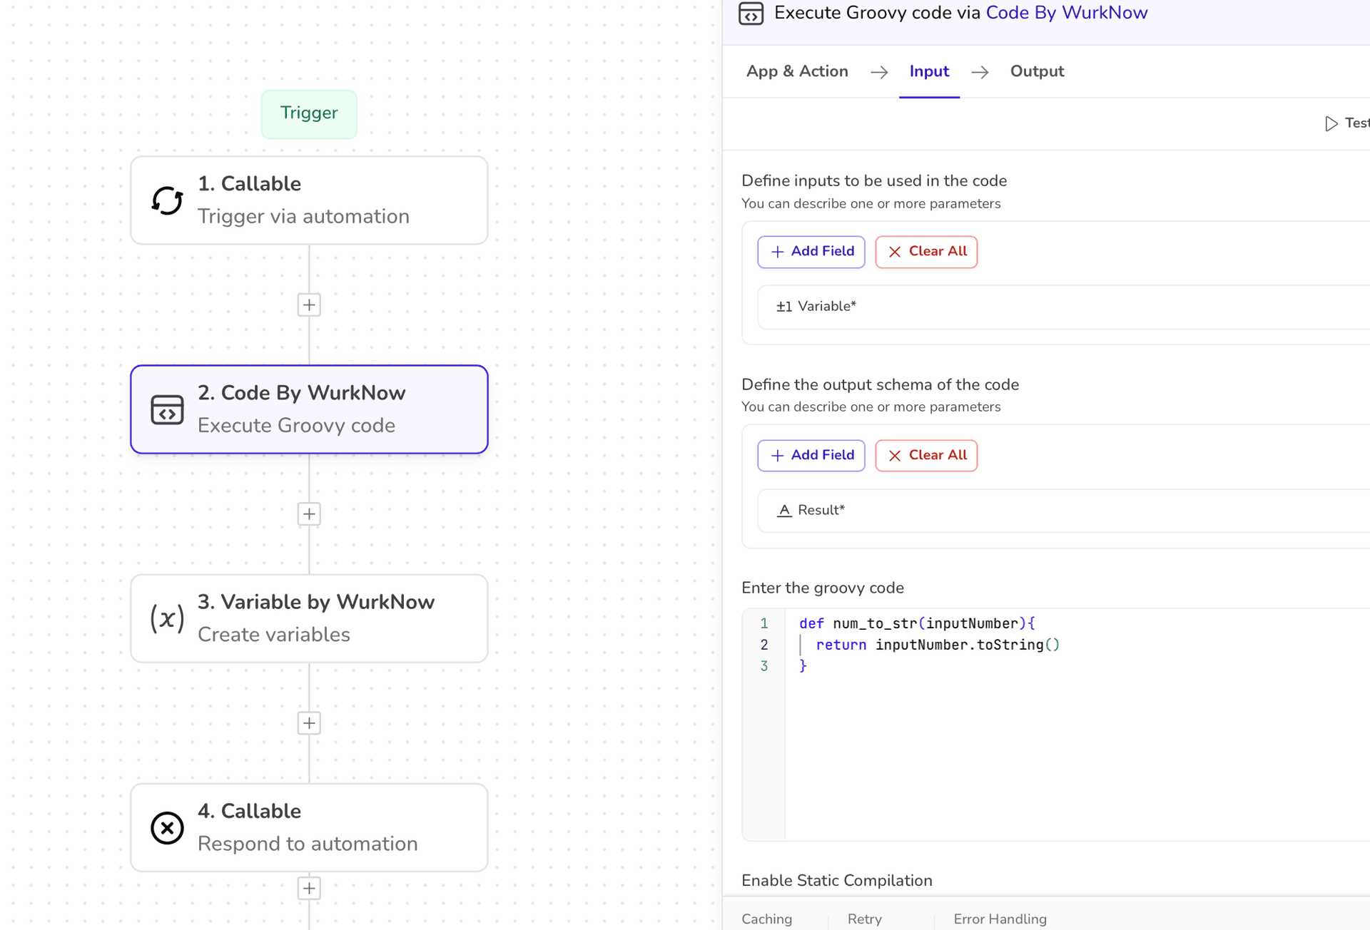This screenshot has width=1370, height=930.
Task: Add step via plus below step 2
Action: click(309, 514)
